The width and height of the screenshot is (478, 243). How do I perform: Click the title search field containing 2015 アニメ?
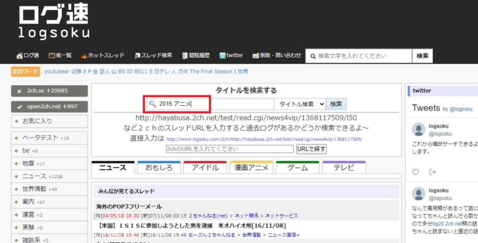coord(210,104)
